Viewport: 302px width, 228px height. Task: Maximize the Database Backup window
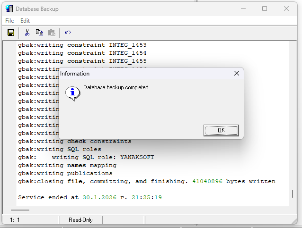265,8
